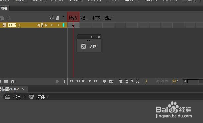The width and height of the screenshot is (203, 123).
Task: Open the 动作 (Actions) panel
Action: click(89, 46)
